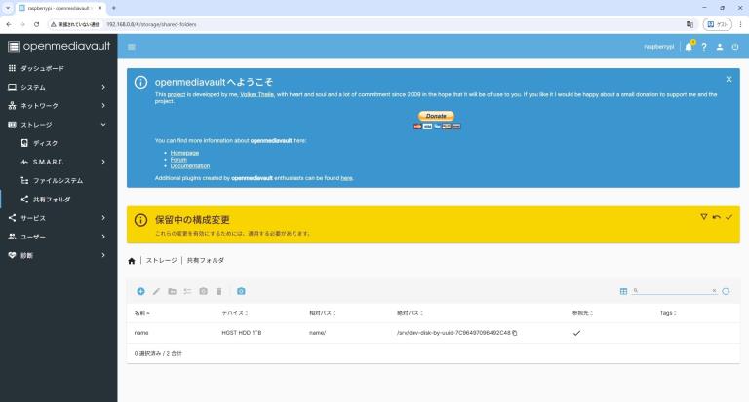Click the plugins 'here' link
The height and width of the screenshot is (402, 749).
(347, 178)
